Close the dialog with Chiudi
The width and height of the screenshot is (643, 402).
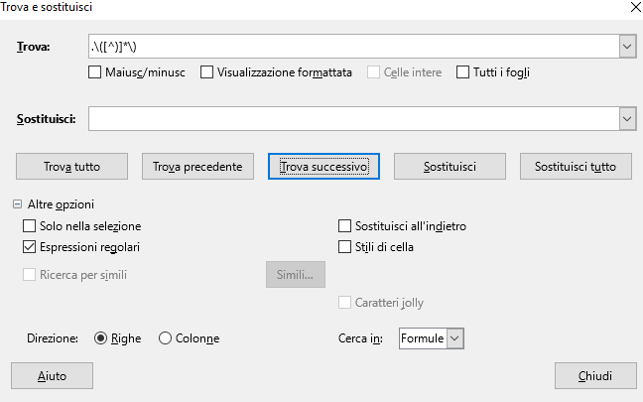pyautogui.click(x=595, y=376)
